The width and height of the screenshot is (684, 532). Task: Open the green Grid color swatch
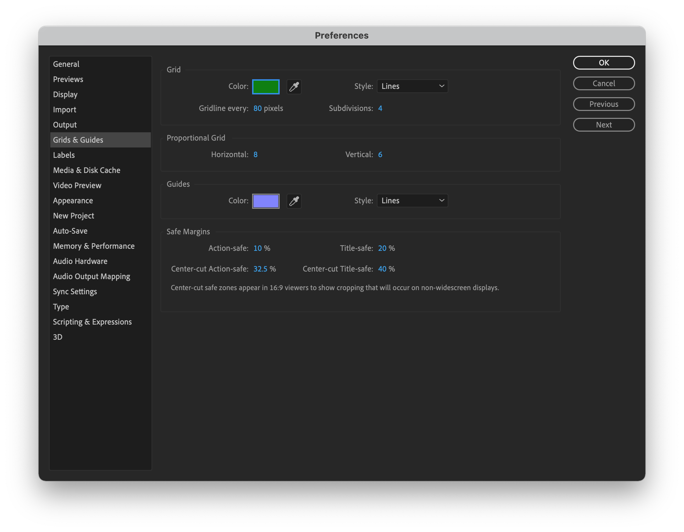click(x=266, y=86)
